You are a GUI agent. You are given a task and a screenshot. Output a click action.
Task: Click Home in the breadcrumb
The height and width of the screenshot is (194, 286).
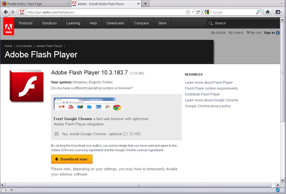click(8, 46)
